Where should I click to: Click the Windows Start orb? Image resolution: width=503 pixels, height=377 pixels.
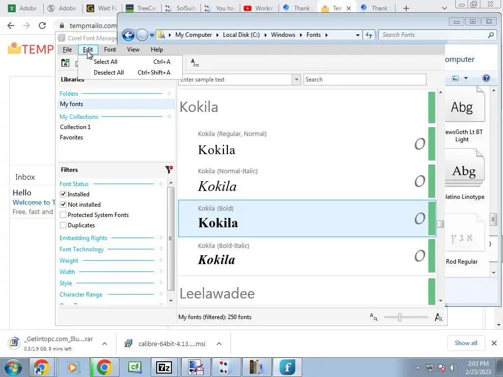coord(12,368)
